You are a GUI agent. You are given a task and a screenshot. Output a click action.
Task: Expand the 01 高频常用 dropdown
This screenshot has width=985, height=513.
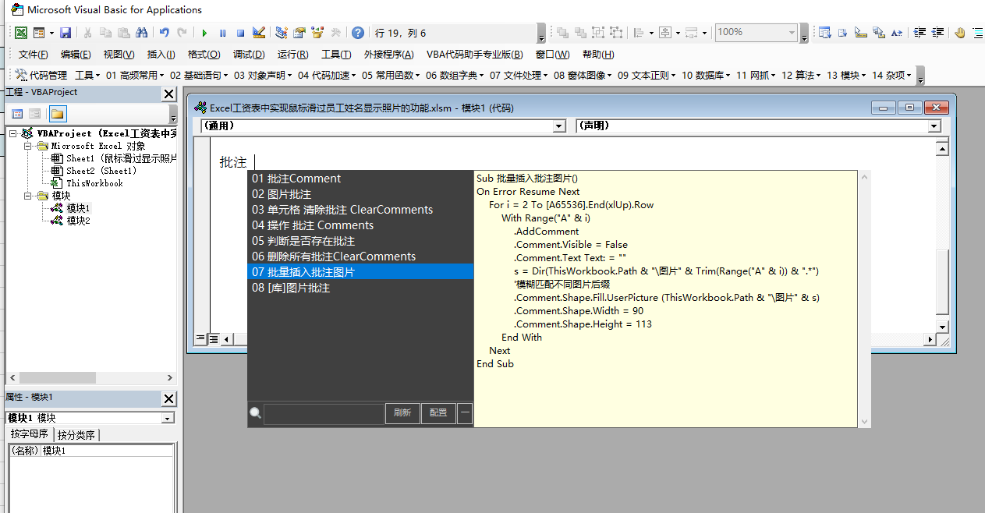pyautogui.click(x=135, y=75)
